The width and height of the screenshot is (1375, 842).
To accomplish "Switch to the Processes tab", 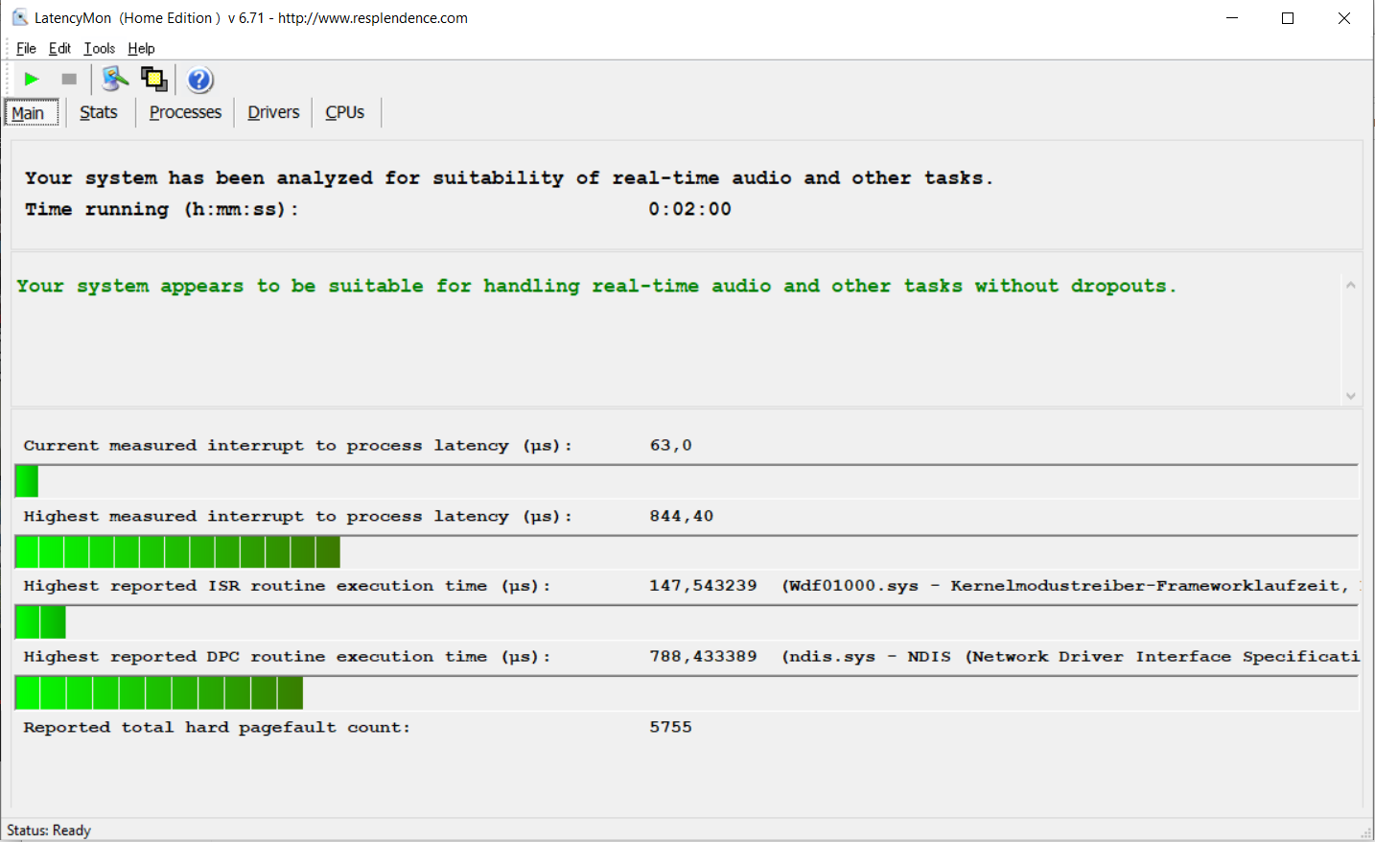I will point(185,112).
